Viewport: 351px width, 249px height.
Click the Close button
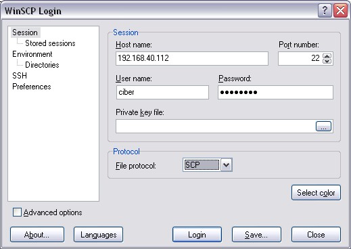(316, 235)
